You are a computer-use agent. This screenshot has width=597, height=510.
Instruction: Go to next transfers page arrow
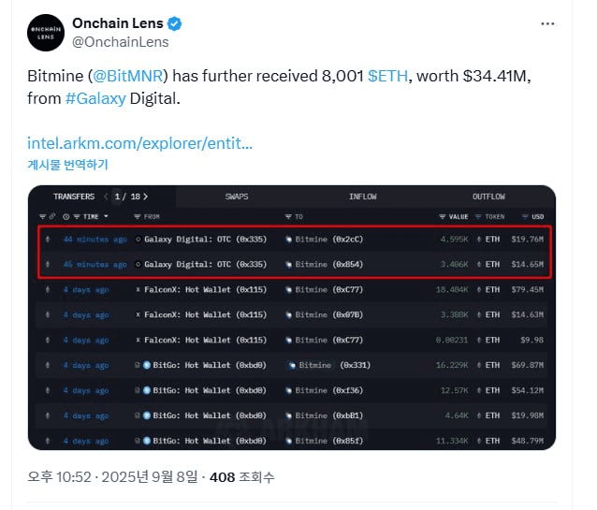145,197
